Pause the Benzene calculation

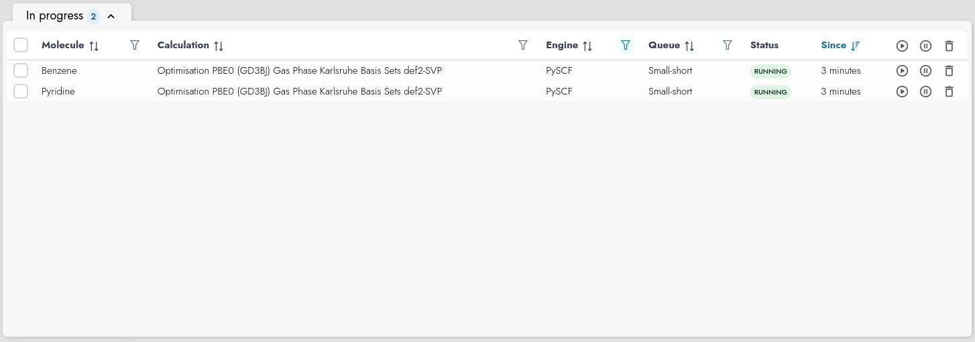tap(925, 71)
